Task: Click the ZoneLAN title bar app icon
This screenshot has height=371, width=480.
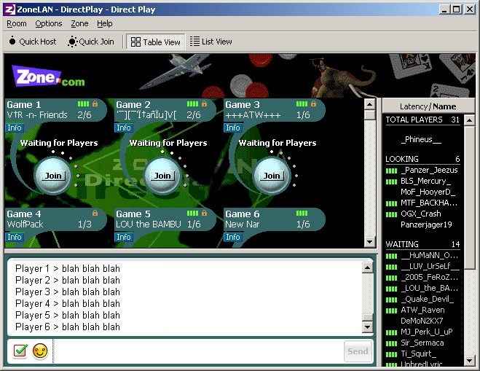Action: tap(9, 9)
